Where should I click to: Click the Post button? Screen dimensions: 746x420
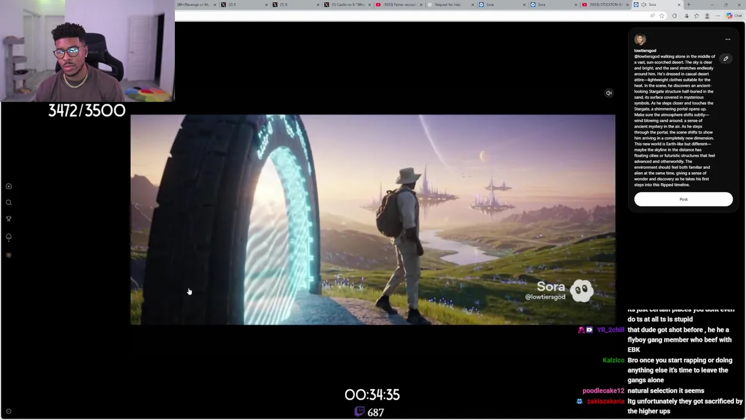point(683,199)
